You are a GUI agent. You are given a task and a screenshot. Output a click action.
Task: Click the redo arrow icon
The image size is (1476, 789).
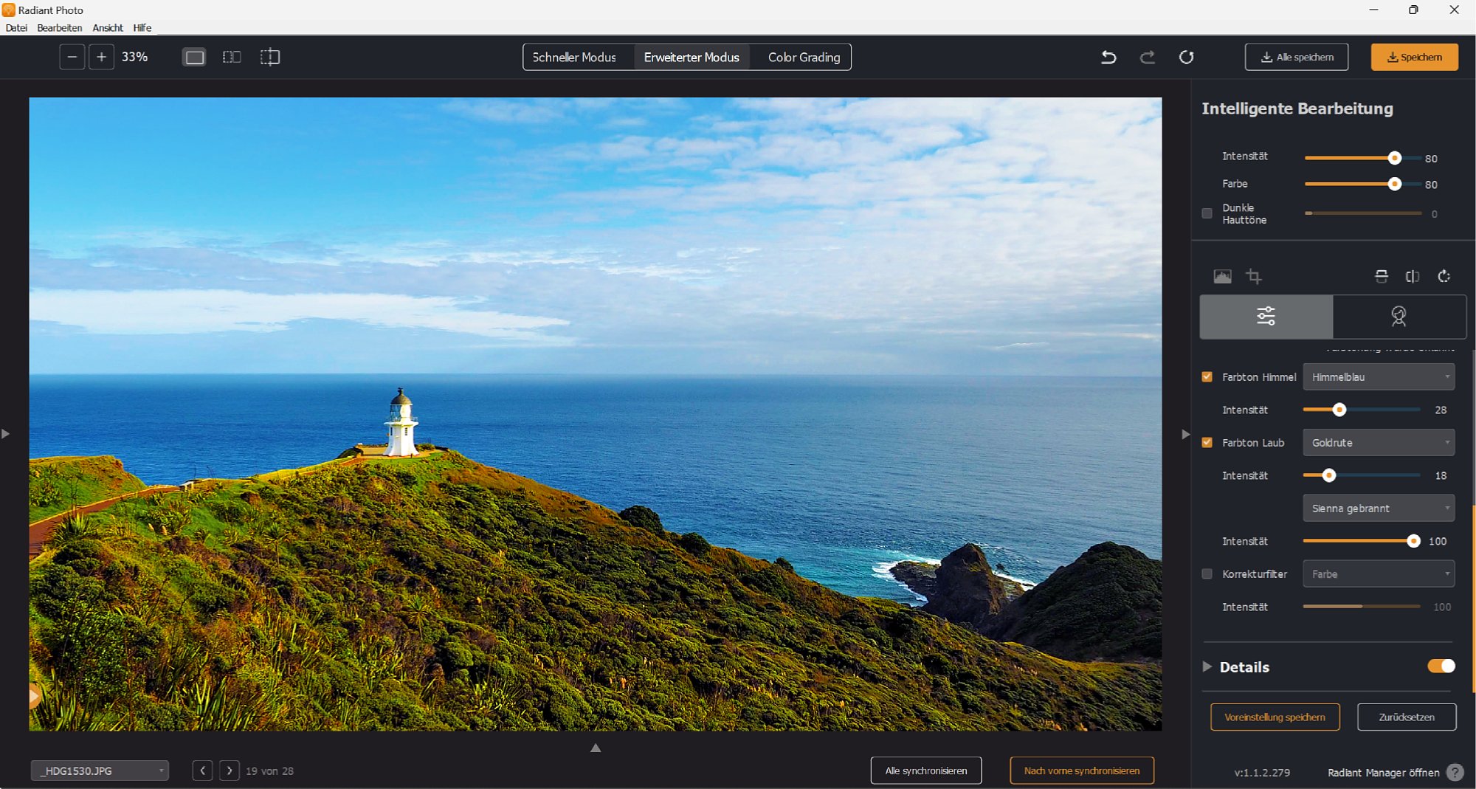[1147, 57]
